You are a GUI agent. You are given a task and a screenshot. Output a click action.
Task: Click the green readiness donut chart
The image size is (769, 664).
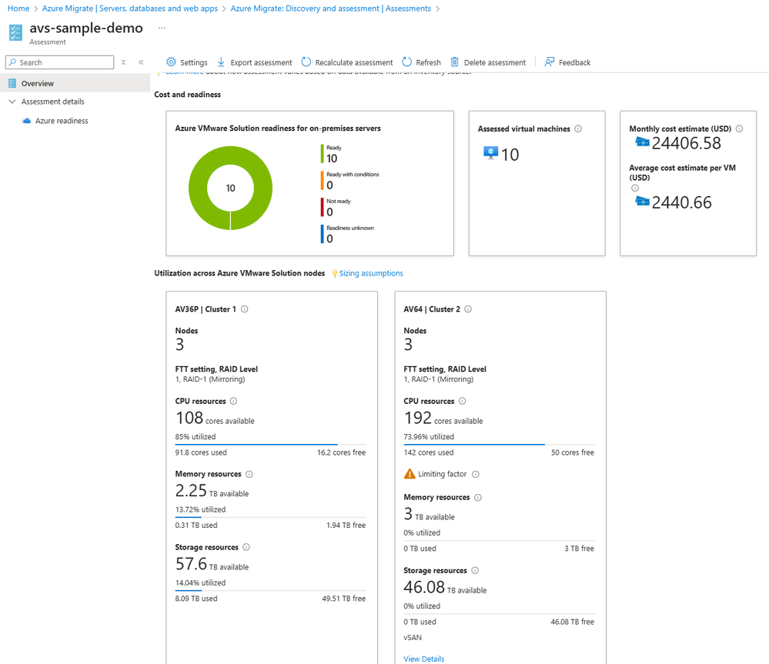(230, 189)
